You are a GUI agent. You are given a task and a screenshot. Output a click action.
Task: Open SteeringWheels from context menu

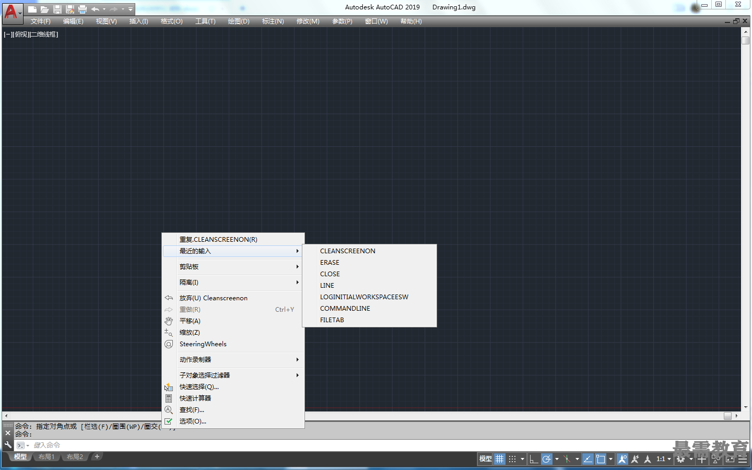point(233,344)
